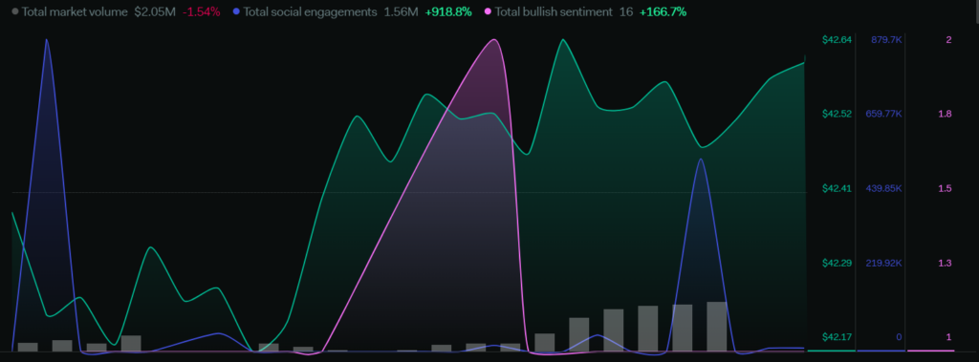Click the '-1.54%' volume change
The width and height of the screenshot is (979, 362).
[x=201, y=11]
